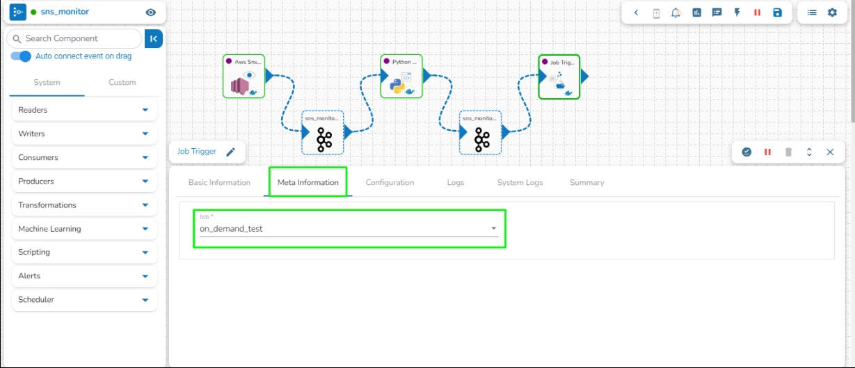The width and height of the screenshot is (855, 368).
Task: Open the settings gear icon
Action: [x=832, y=13]
